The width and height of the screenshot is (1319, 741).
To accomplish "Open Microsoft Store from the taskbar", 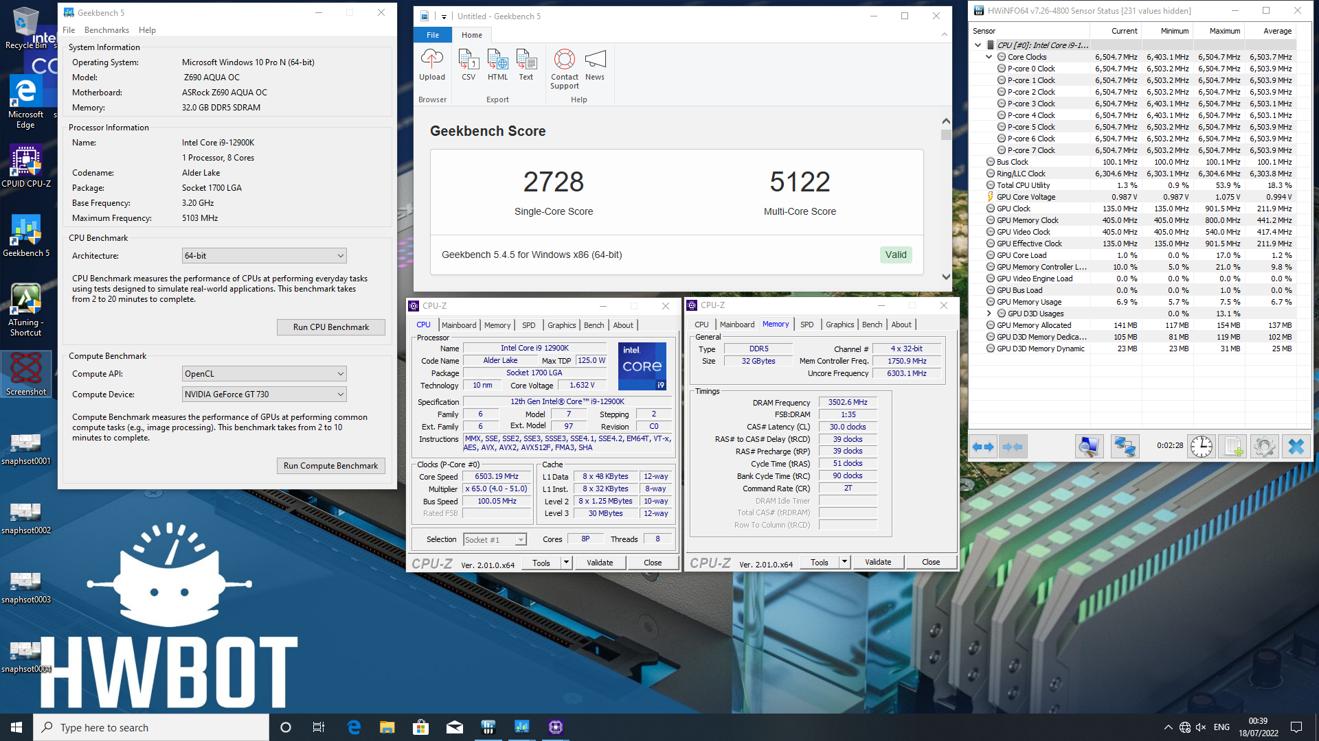I will (x=420, y=727).
